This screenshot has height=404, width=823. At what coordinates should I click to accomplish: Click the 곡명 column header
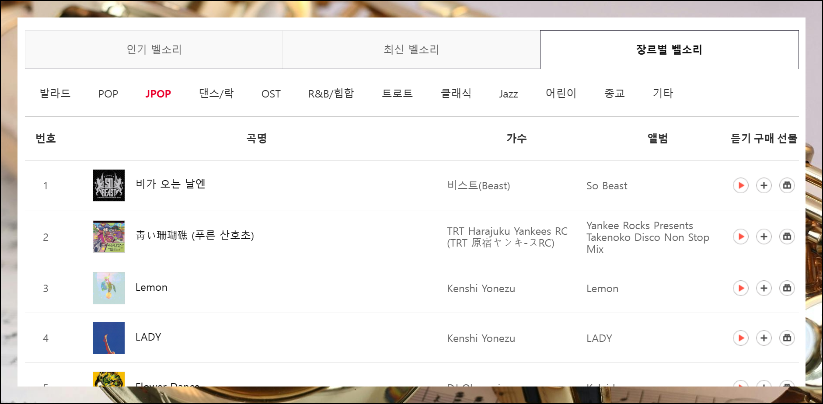257,139
